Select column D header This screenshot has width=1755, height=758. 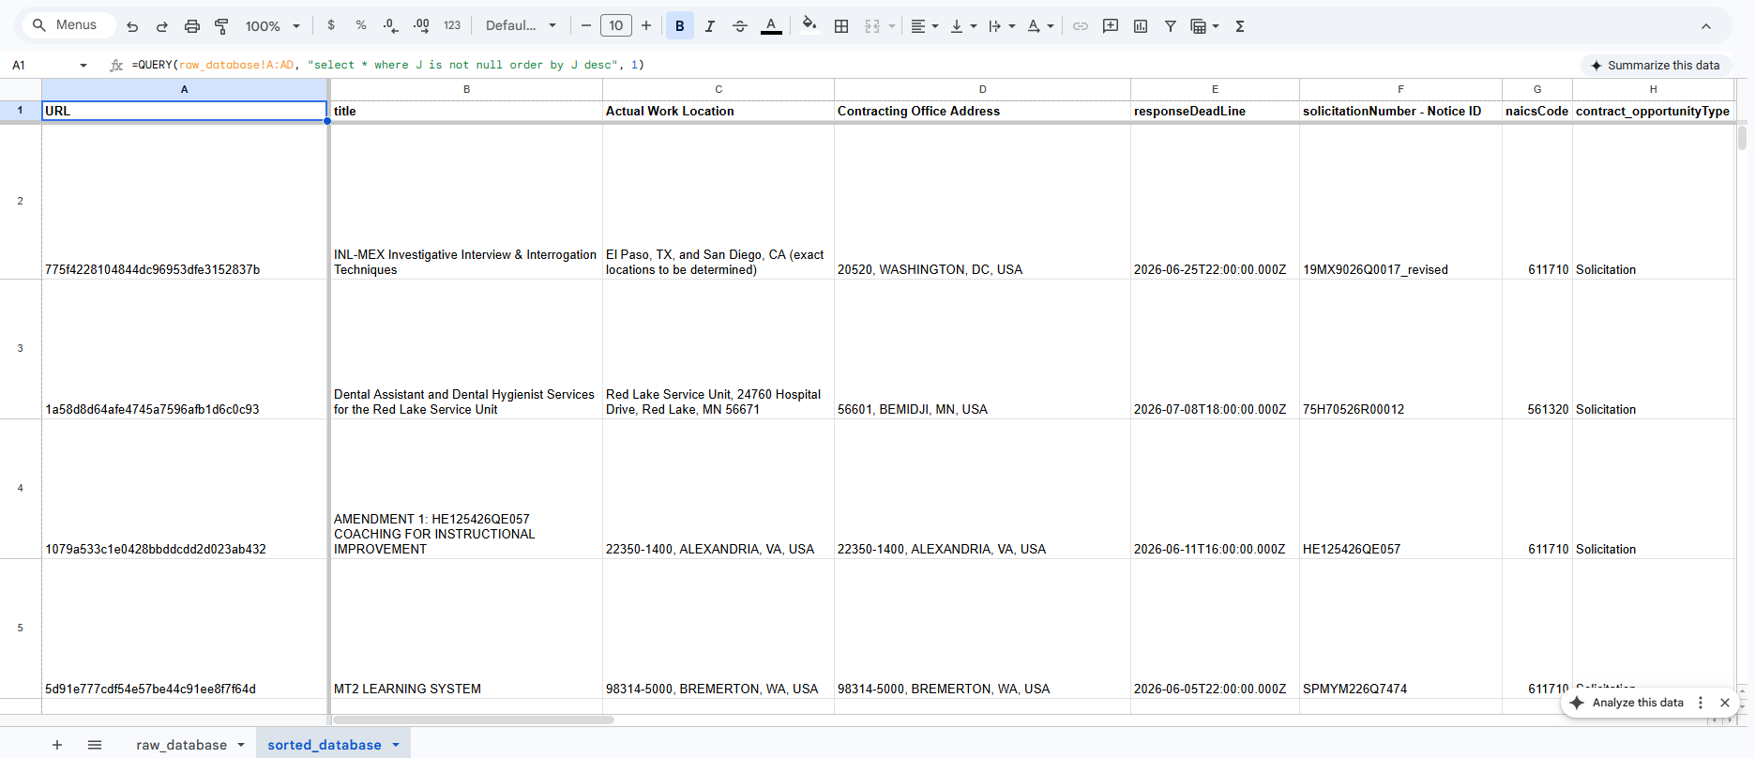tap(982, 89)
